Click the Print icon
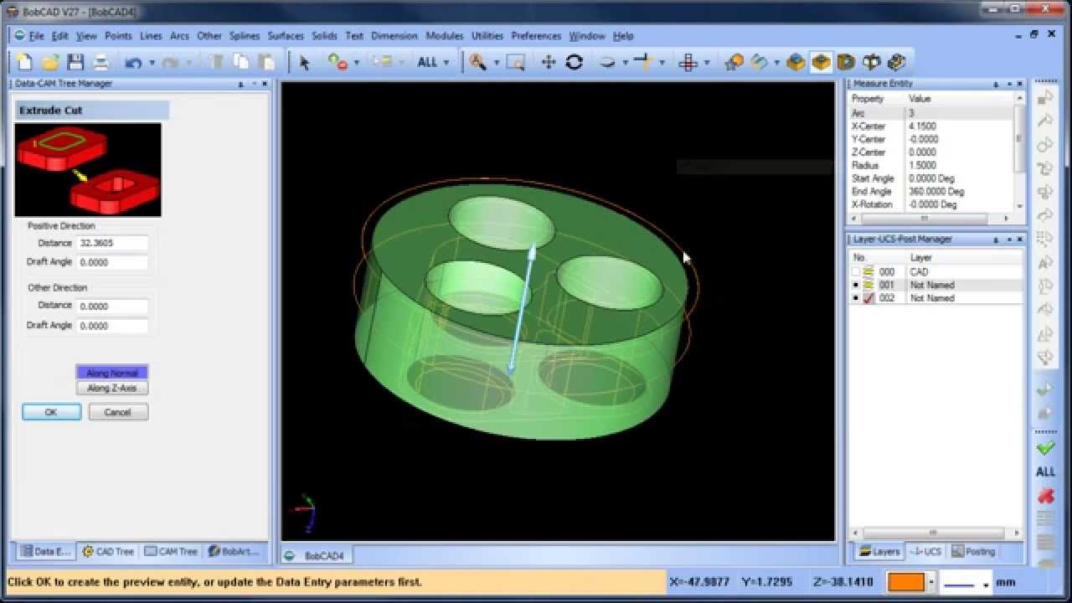This screenshot has height=603, width=1072. [100, 62]
